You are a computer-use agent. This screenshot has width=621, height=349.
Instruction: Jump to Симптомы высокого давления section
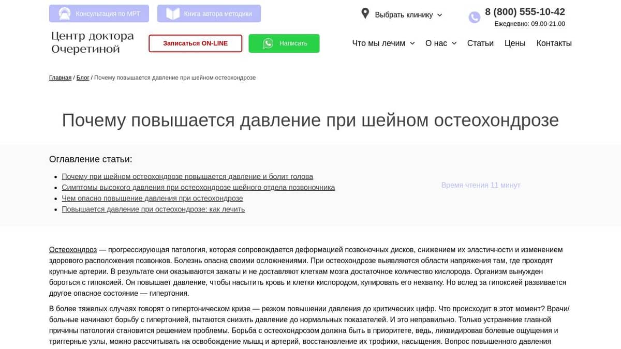tap(198, 188)
